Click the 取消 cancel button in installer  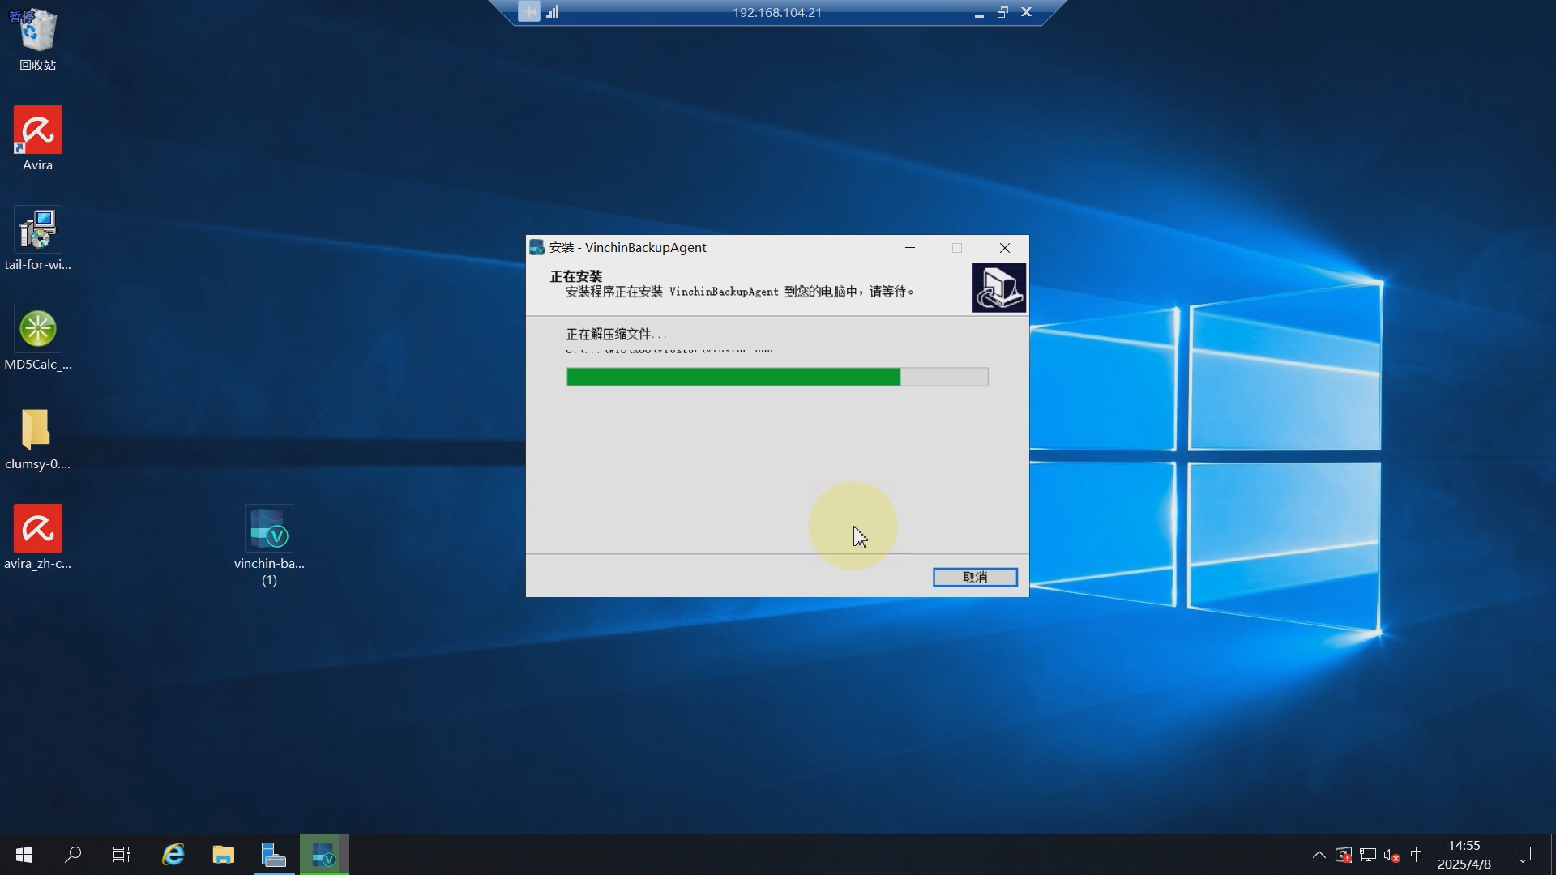(974, 577)
